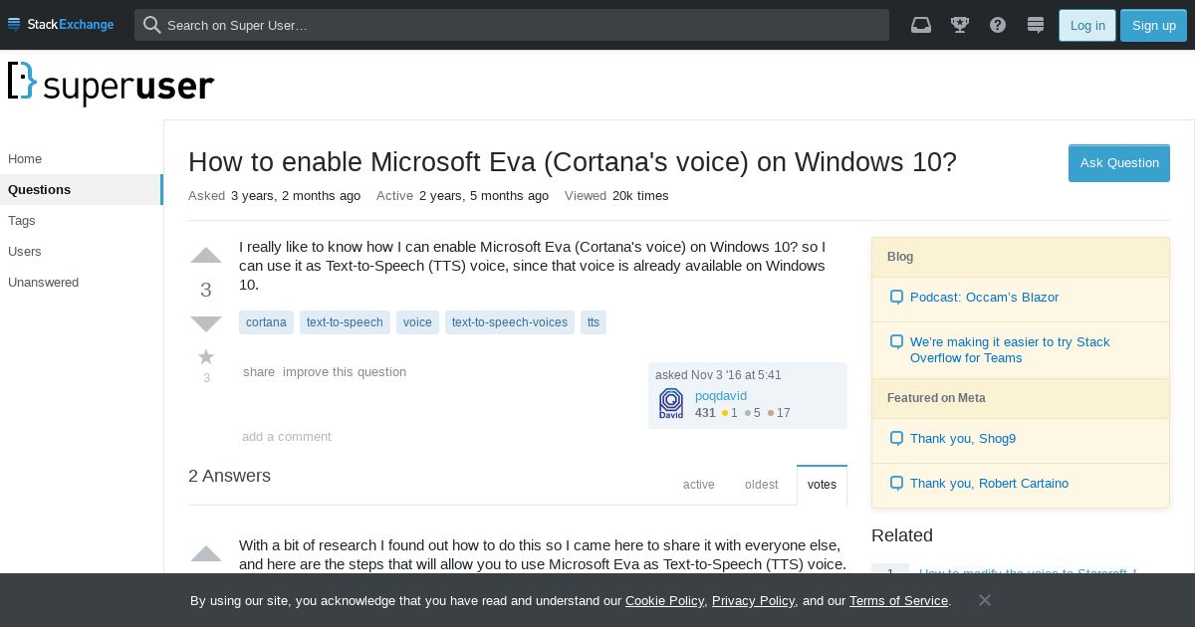Open the text-to-speech-voices tag
The width and height of the screenshot is (1195, 627).
tap(510, 322)
